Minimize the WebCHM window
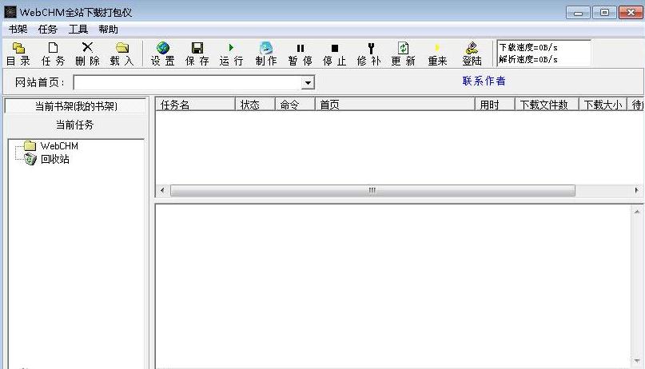 tap(578, 13)
